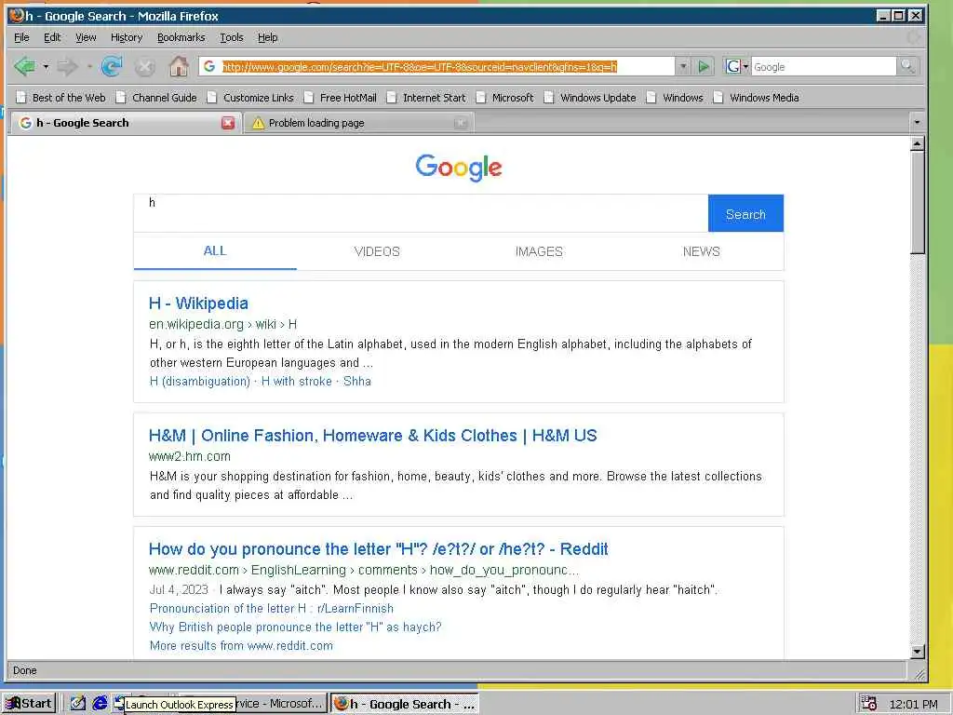Click the magnifier icon in the search bar

[907, 66]
